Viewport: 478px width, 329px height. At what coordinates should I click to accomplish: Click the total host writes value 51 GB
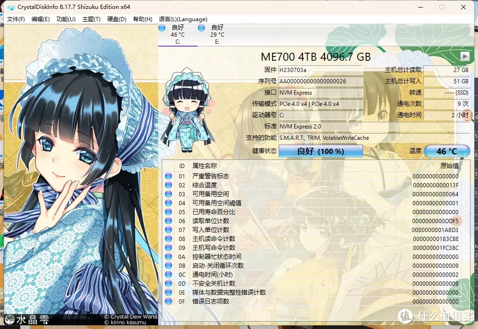[x=446, y=81]
